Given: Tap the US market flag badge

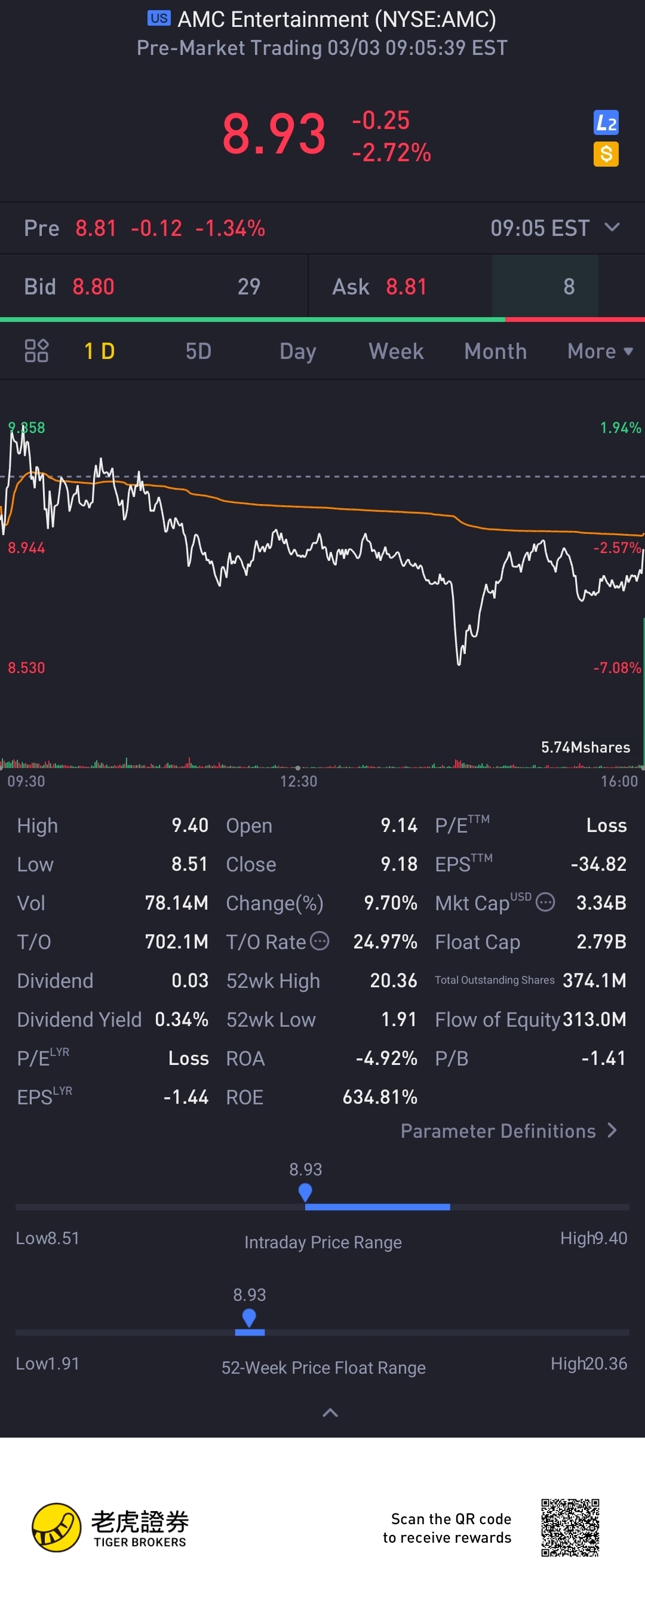Looking at the screenshot, I should tap(159, 18).
